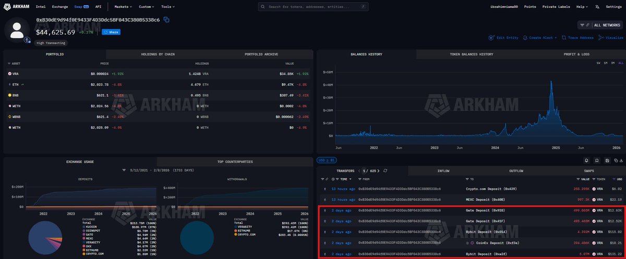Open the Markets dropdown menu
The height and width of the screenshot is (259, 626).
[x=123, y=7]
